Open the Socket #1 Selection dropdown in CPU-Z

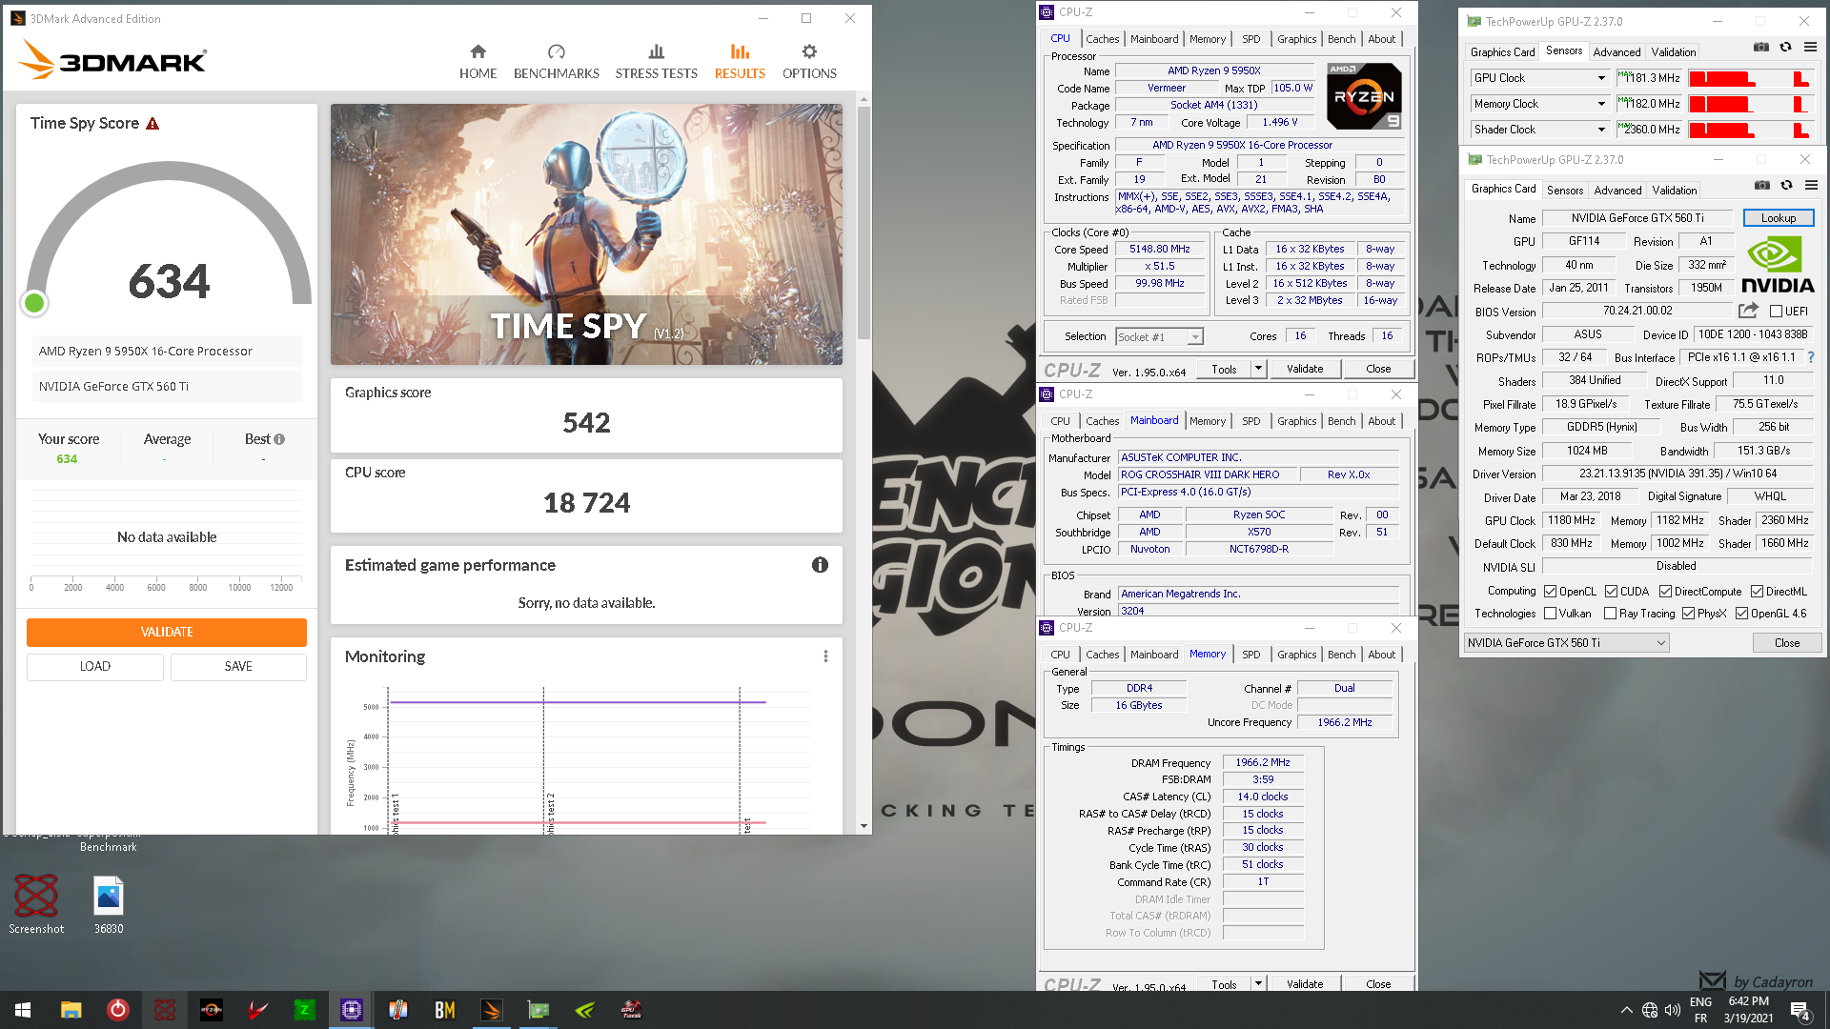[1159, 336]
